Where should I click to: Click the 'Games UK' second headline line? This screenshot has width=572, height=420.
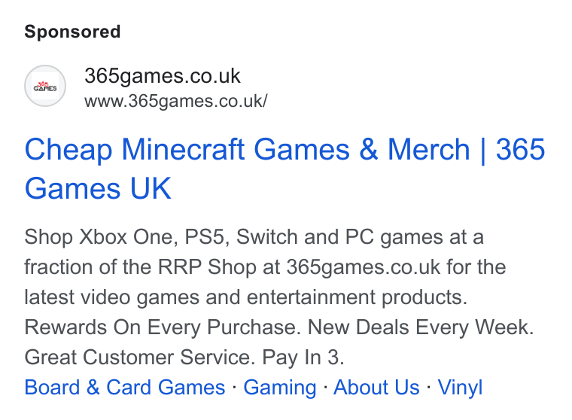pyautogui.click(x=98, y=189)
